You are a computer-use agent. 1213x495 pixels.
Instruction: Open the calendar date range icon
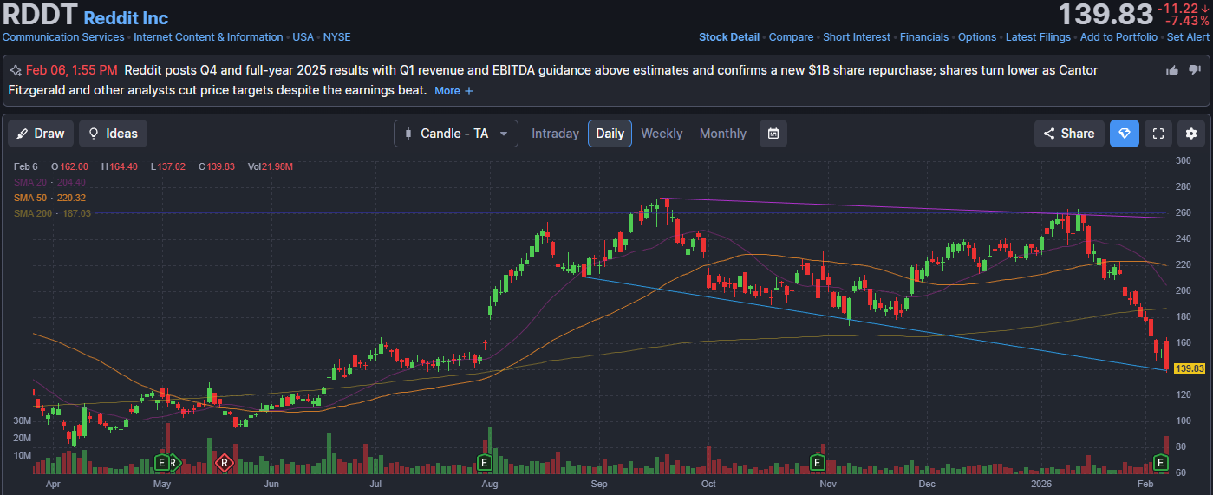click(773, 134)
